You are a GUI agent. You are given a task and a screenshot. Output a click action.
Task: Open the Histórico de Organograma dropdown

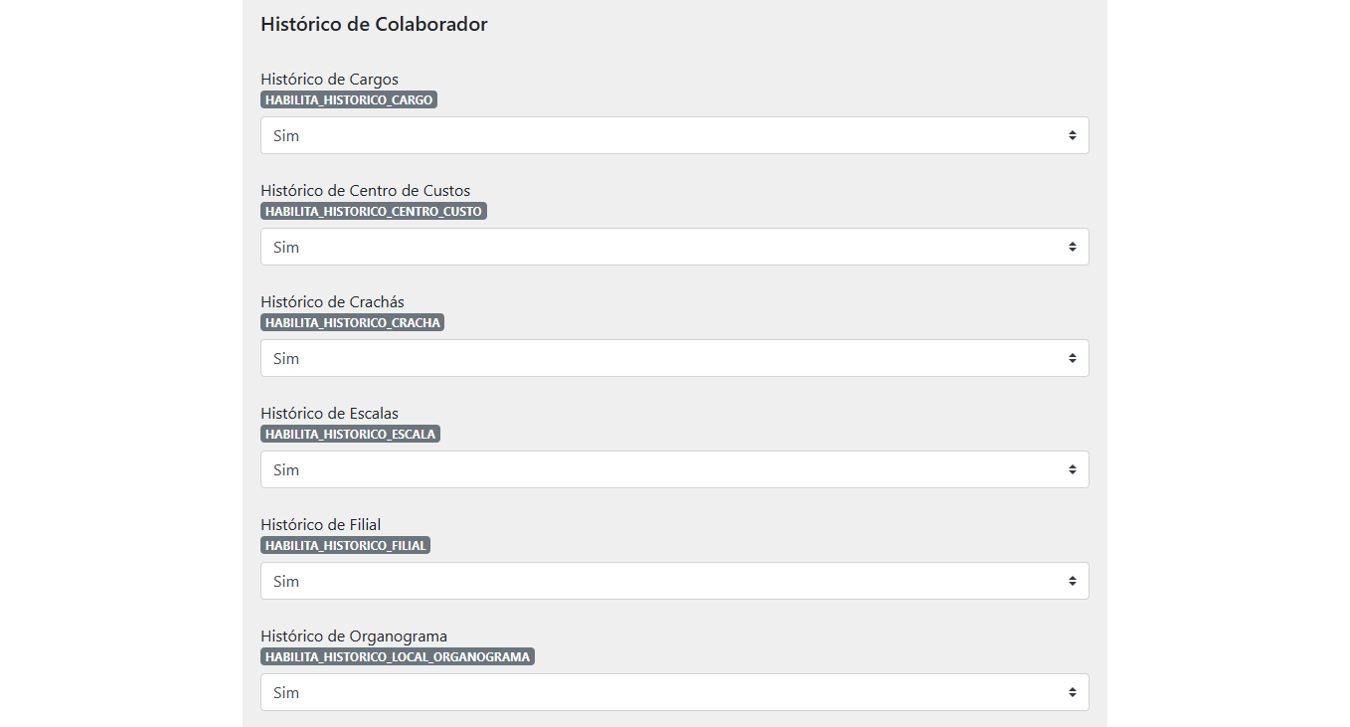[x=674, y=692]
